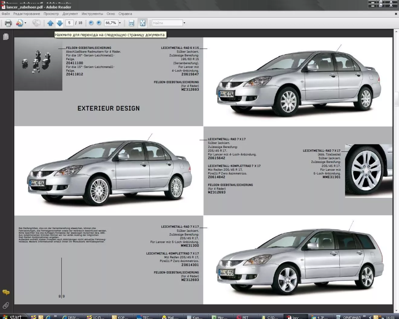Viewport: 399px width, 319px height.
Task: Open the Pages panel in left sidebar
Action: 6,37
